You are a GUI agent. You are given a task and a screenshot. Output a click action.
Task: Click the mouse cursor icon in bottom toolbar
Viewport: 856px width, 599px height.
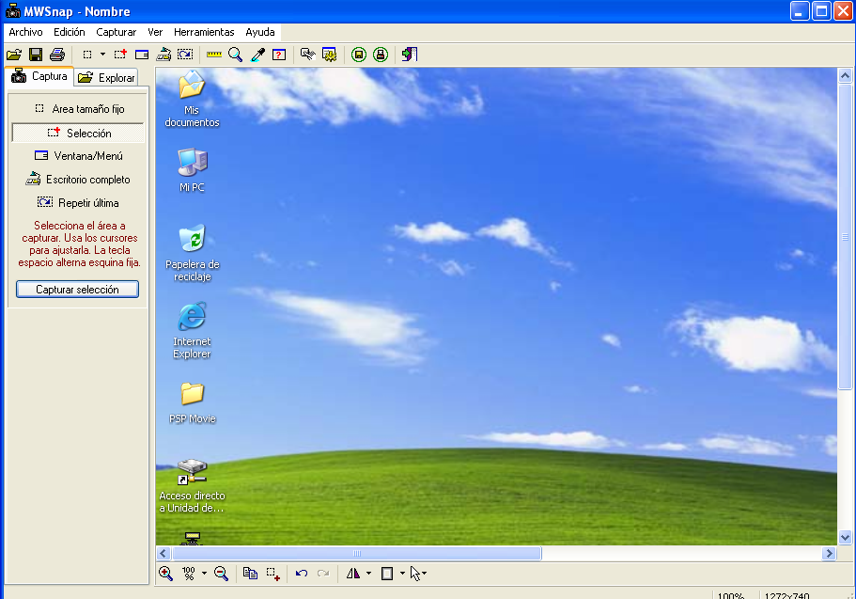(x=415, y=574)
